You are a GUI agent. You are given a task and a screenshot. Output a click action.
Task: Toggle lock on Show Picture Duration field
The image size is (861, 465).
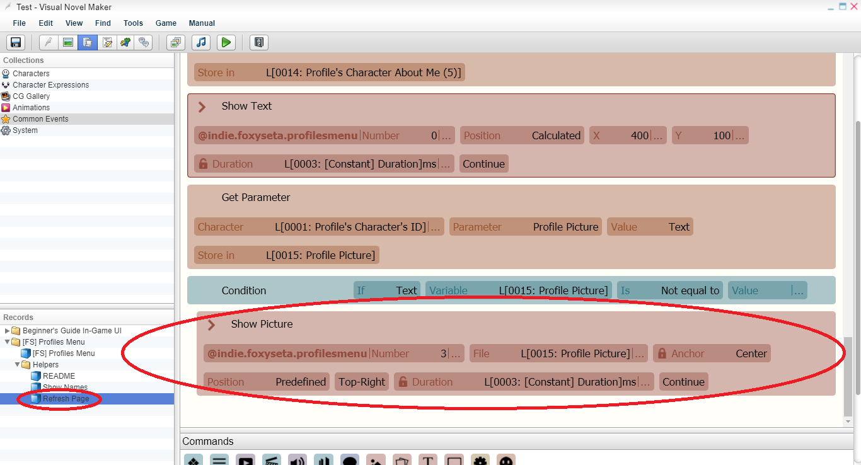(x=403, y=382)
